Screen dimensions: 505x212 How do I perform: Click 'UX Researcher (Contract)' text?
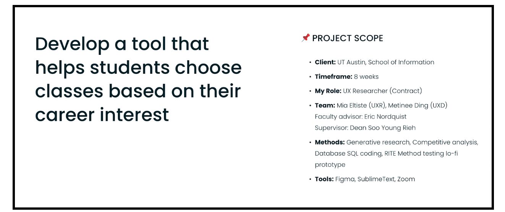[x=382, y=91]
